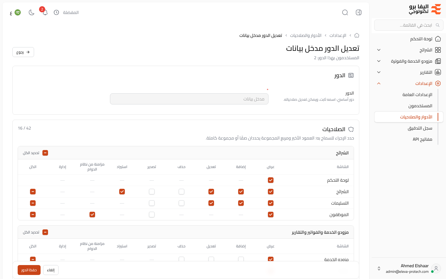Toggle تحديد الكل for الشرائح group
The height and width of the screenshot is (279, 446).
tap(45, 153)
